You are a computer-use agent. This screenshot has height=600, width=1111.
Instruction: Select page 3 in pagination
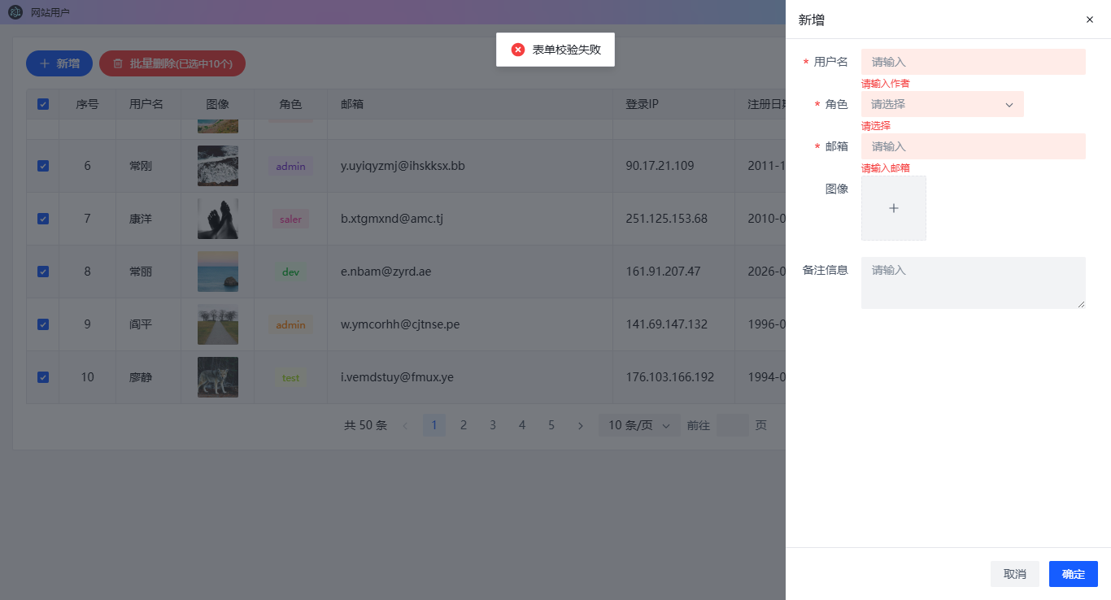click(x=493, y=425)
